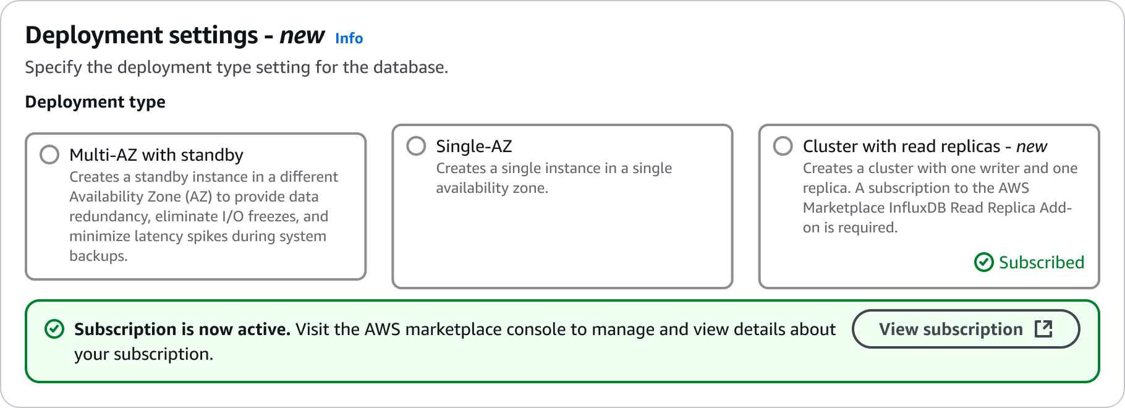Click the Single-AZ availability zone description
Viewport: 1125px width, 408px height.
(553, 177)
